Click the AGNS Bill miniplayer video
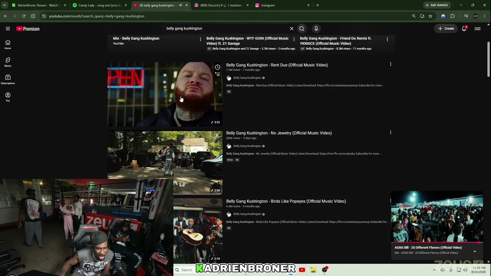The height and width of the screenshot is (276, 491). [x=437, y=217]
